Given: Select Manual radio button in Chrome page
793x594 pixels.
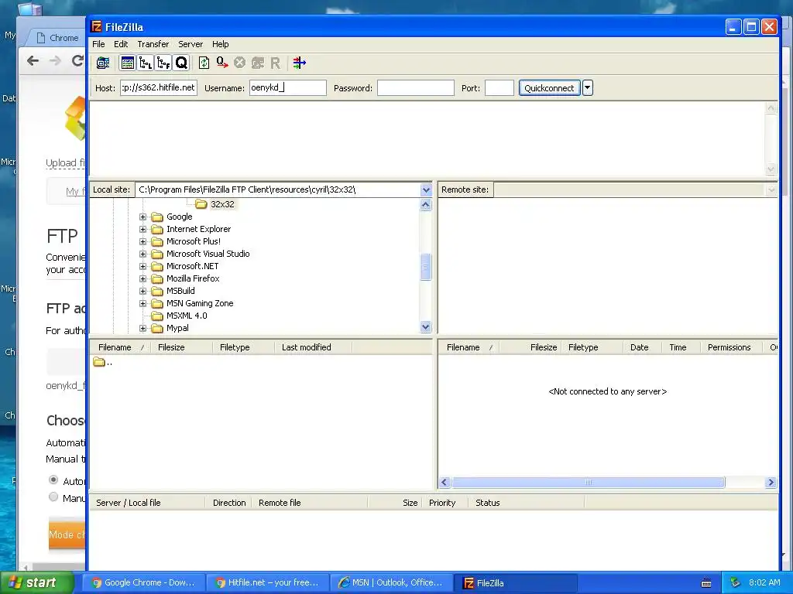Looking at the screenshot, I should (53, 497).
